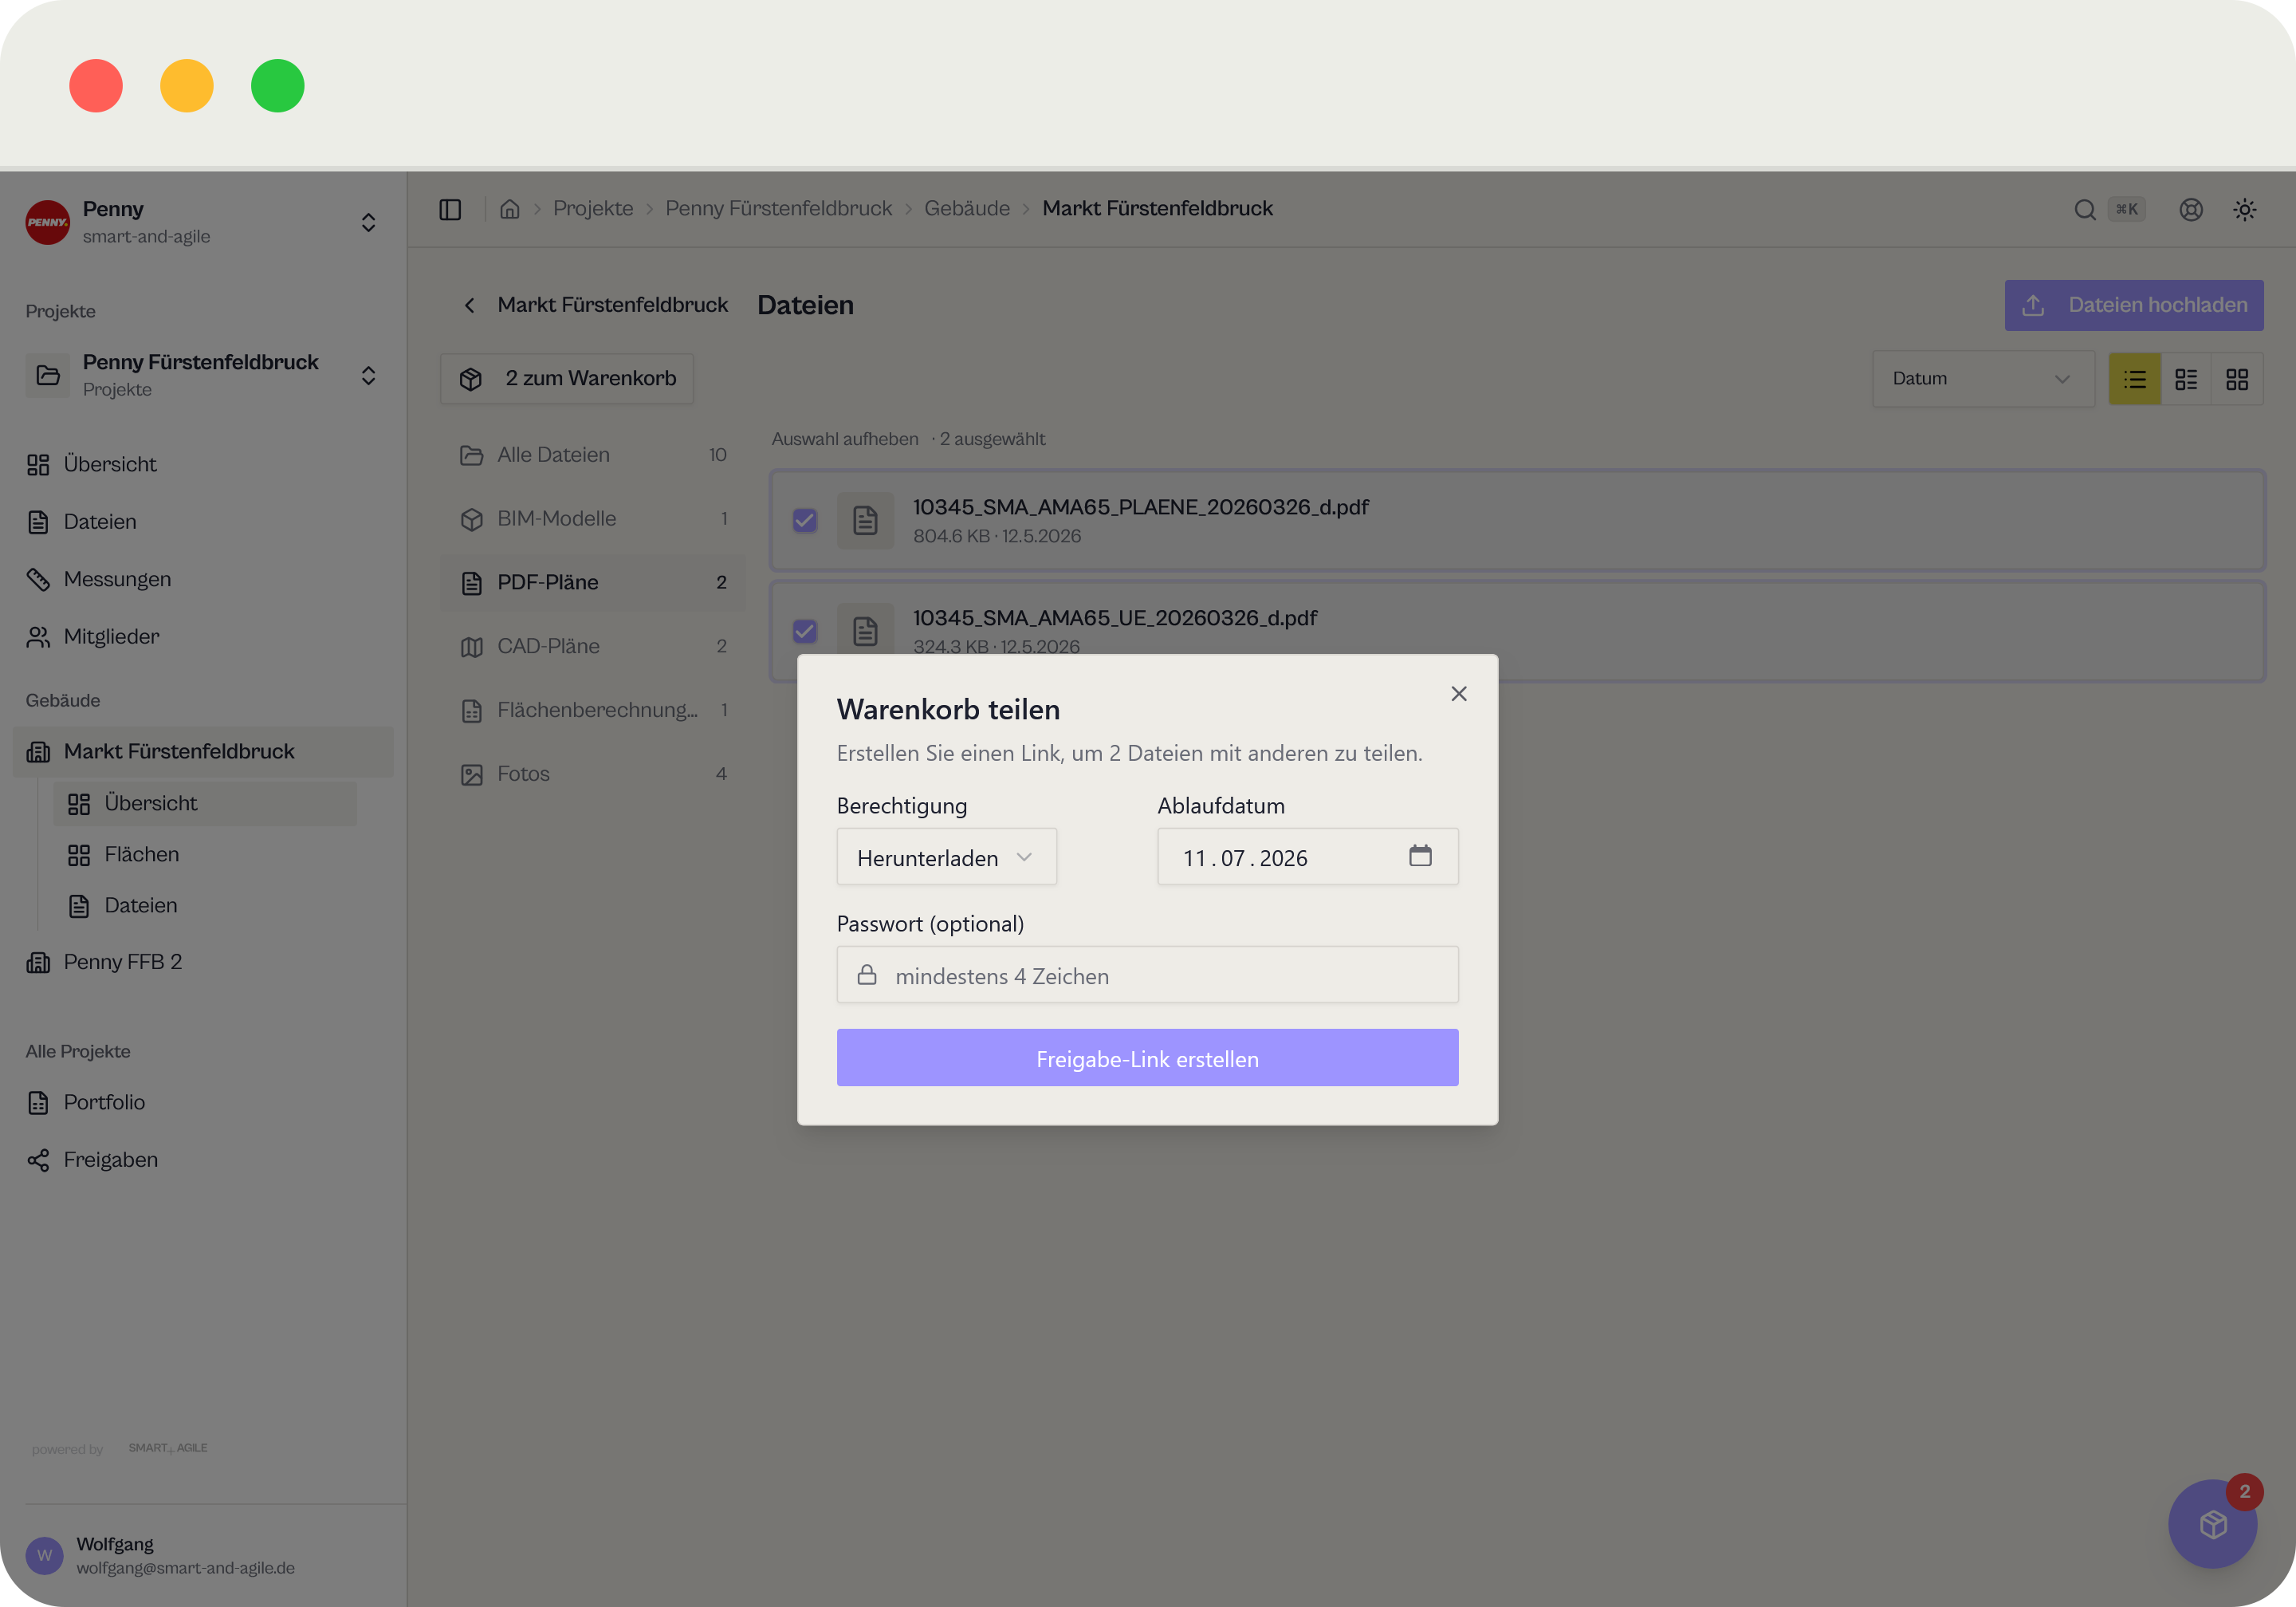Viewport: 2296px width, 1607px height.
Task: Click file name 10345_SMA_AMA65_PLAENE_20260326_d.pdf
Action: point(1141,507)
